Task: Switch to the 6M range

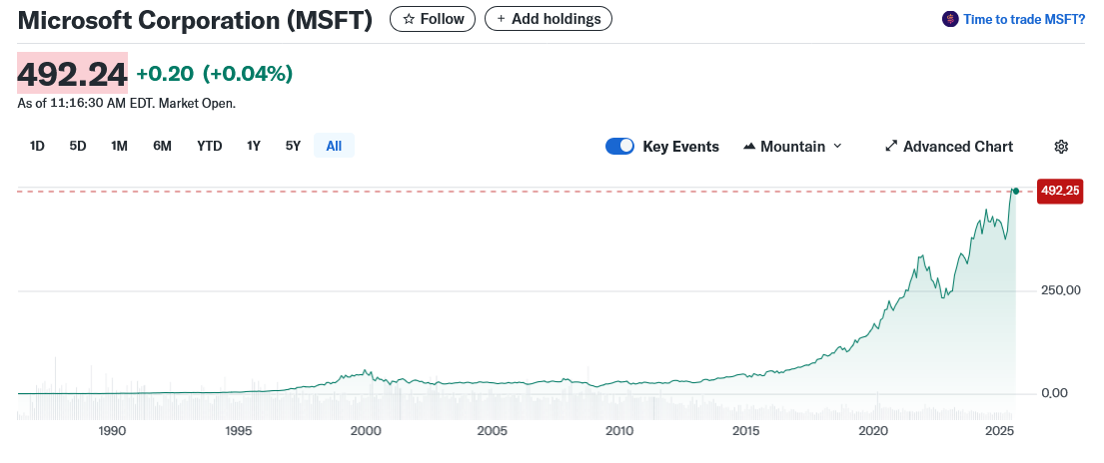Action: [162, 147]
